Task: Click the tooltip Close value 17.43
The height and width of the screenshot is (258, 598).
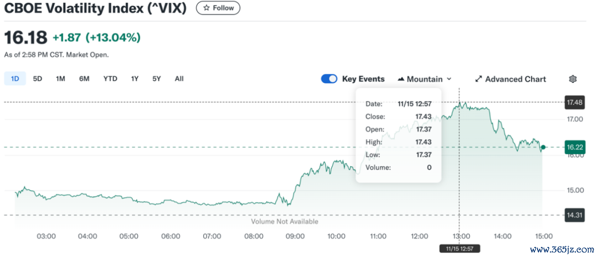Action: tap(424, 117)
